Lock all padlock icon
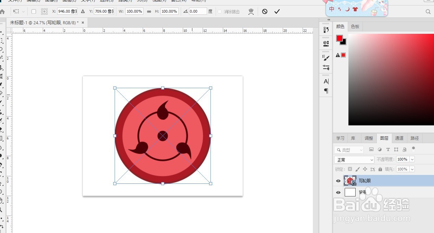Viewport: 434px width, 233px height. coord(380,169)
